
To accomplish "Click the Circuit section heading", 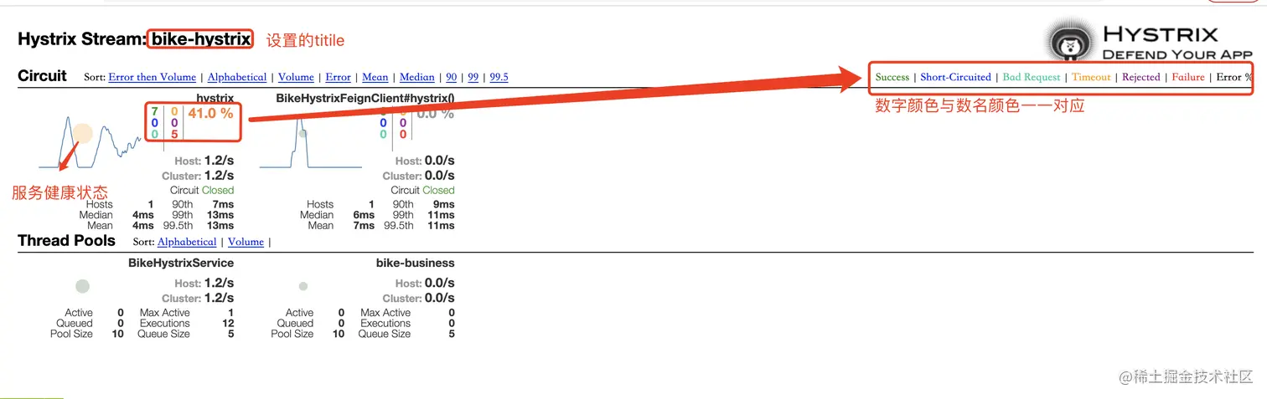I will point(42,75).
